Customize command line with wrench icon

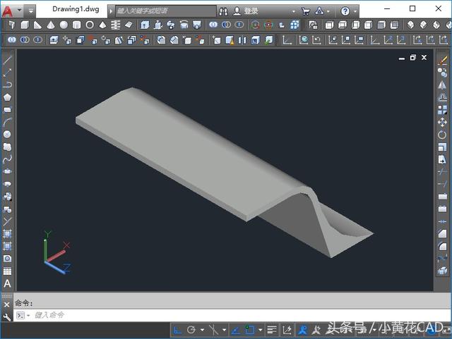click(6, 316)
